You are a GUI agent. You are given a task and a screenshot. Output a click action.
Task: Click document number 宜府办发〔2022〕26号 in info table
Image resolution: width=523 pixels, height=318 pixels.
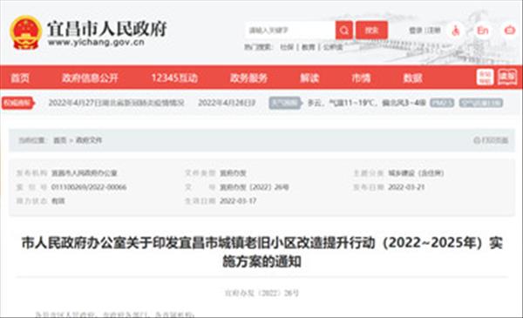(x=255, y=187)
